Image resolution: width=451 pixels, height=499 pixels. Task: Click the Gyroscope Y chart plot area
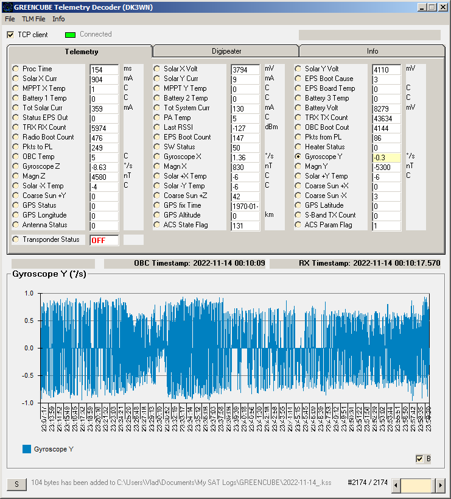[235, 348]
